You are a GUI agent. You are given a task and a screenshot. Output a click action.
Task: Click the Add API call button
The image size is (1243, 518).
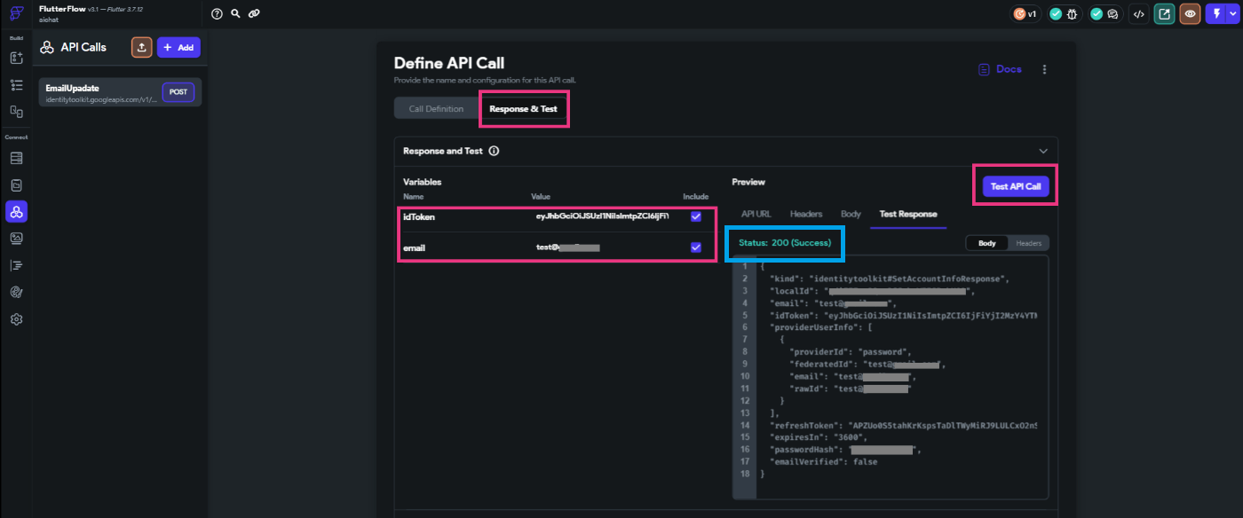[x=178, y=47]
